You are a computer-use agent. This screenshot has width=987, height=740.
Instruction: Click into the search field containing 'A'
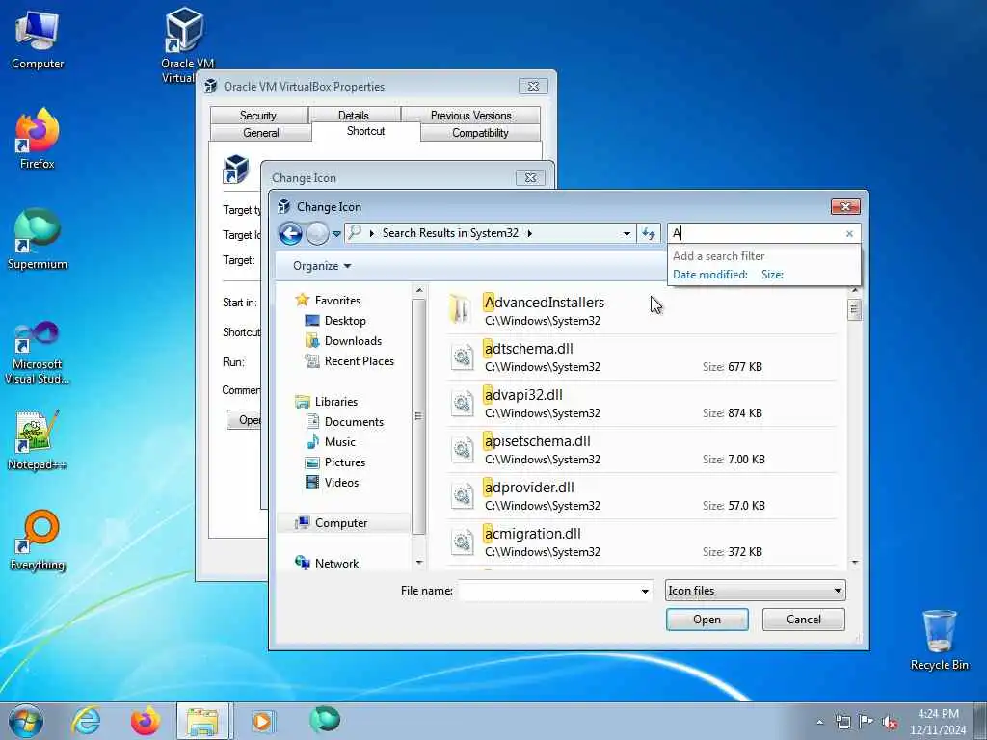click(x=756, y=233)
